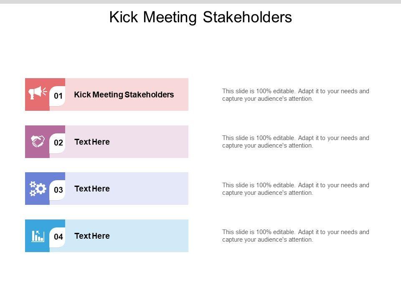
Task: Click the bar chart icon in row 04
Action: (38, 236)
